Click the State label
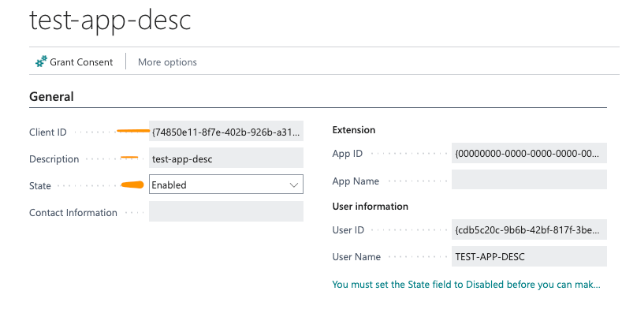This screenshot has height=317, width=622. [40, 185]
